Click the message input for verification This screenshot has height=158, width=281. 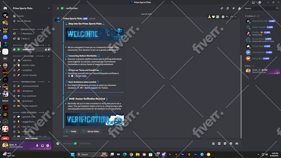(x=134, y=144)
